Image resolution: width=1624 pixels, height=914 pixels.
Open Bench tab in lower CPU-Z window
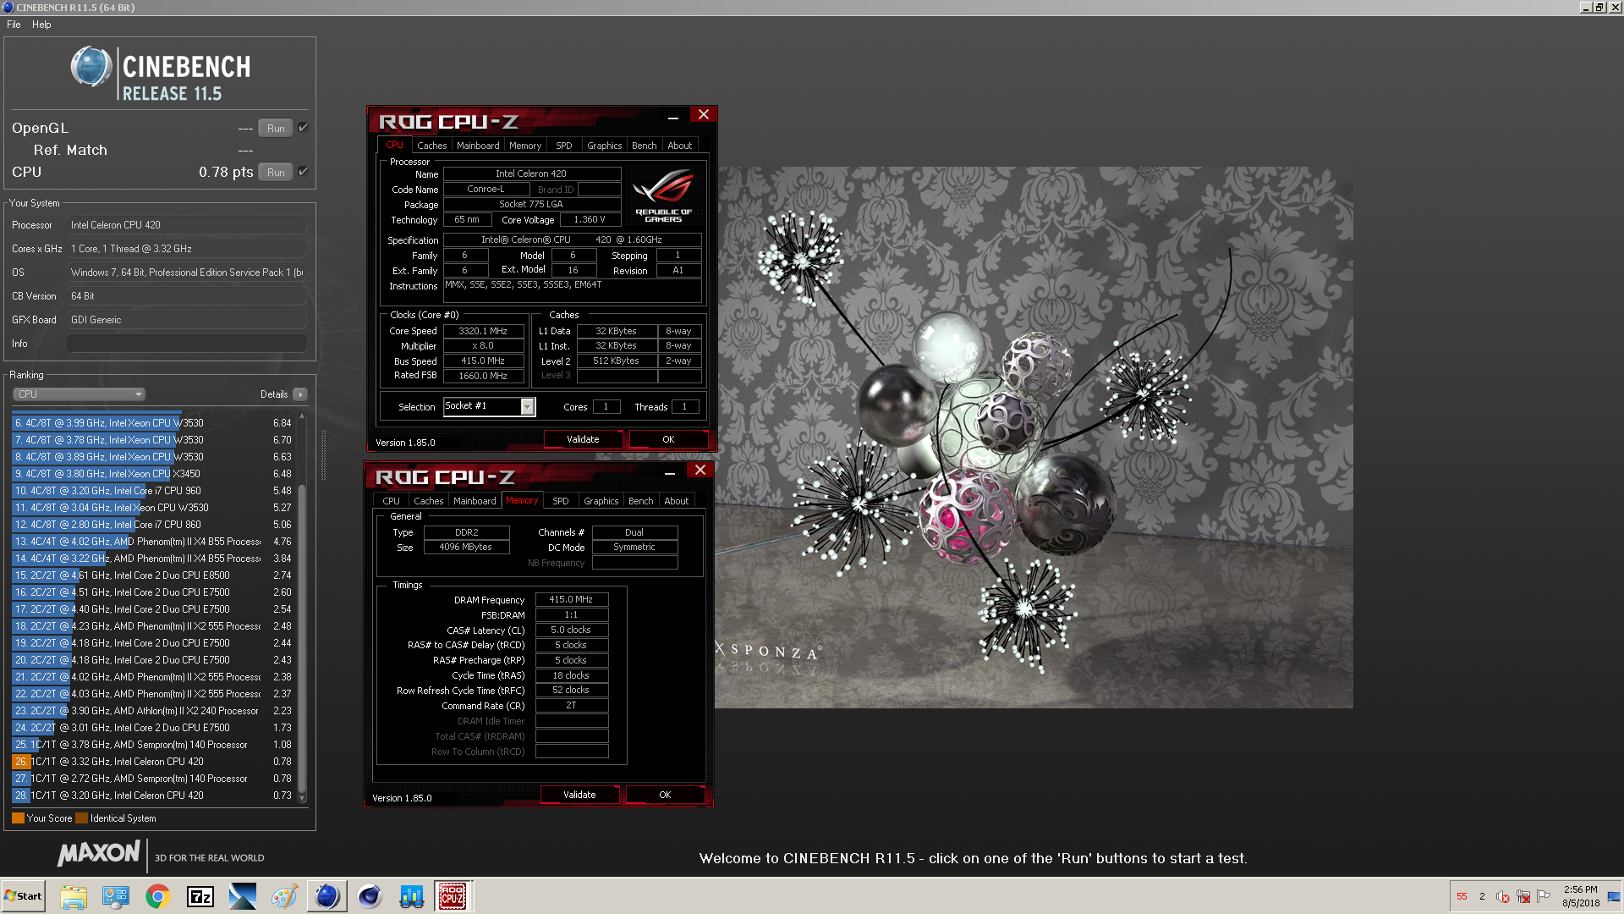pos(640,501)
